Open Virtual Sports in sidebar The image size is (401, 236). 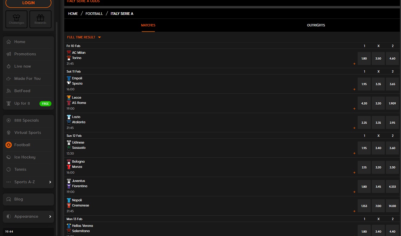point(28,133)
